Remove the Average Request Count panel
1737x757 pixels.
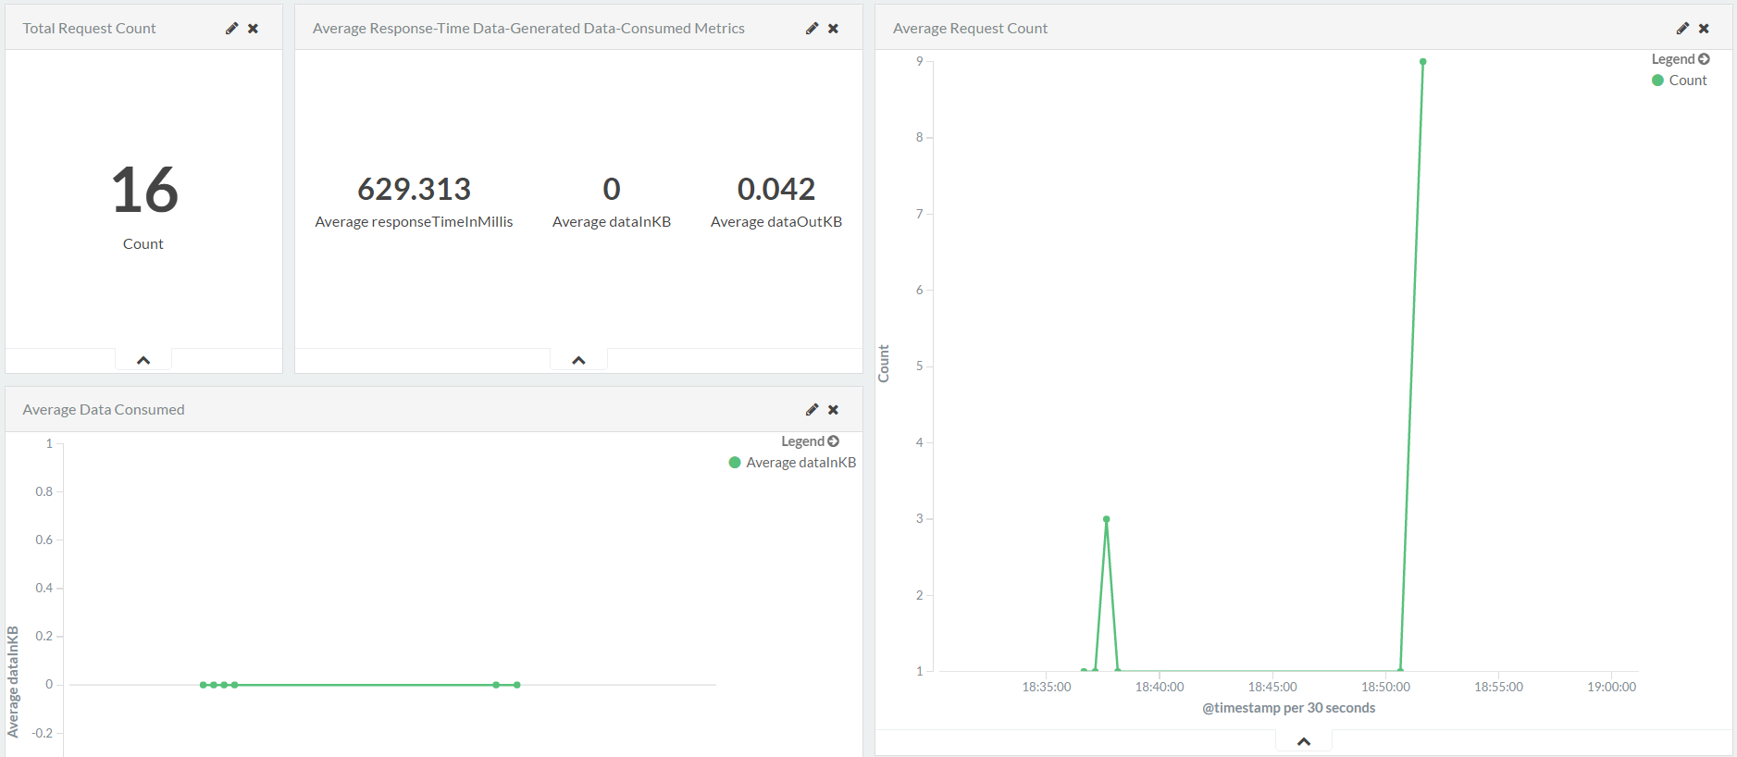[1704, 29]
